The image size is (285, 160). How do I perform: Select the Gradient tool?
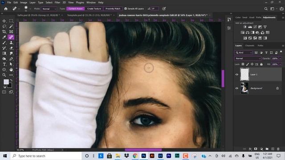coord(4,53)
